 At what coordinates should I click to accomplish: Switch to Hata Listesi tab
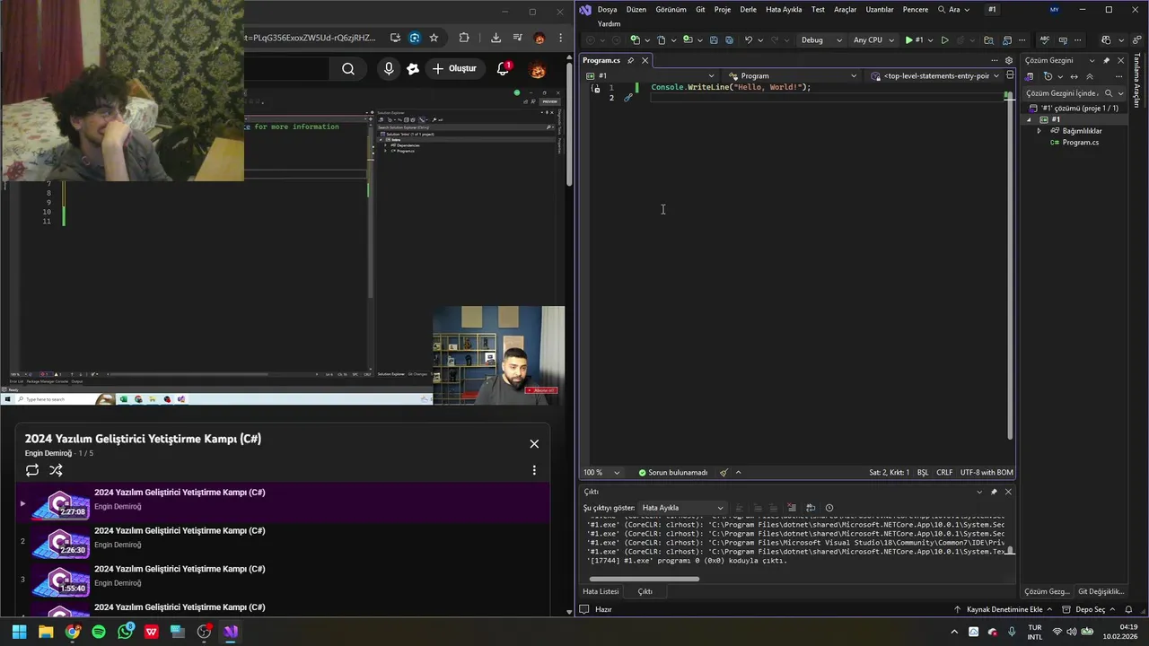[601, 591]
